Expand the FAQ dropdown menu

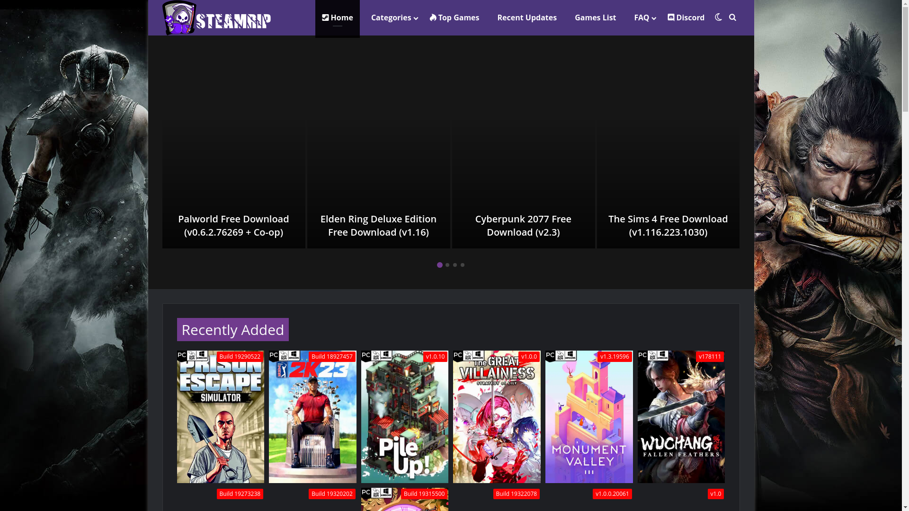click(x=645, y=18)
